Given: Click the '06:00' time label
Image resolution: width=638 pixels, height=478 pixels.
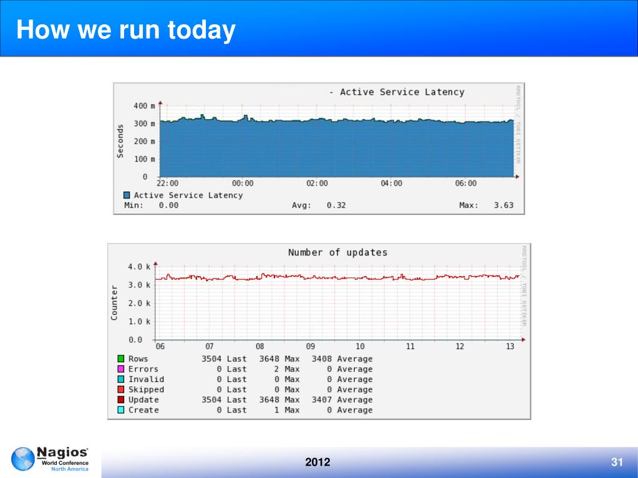Looking at the screenshot, I should (x=466, y=183).
